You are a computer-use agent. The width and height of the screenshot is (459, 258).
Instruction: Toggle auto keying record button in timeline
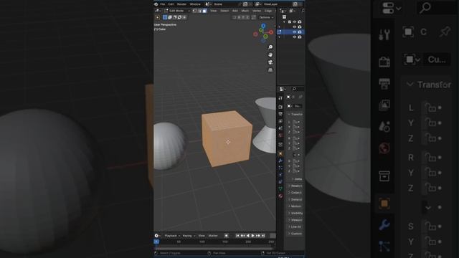tap(227, 236)
